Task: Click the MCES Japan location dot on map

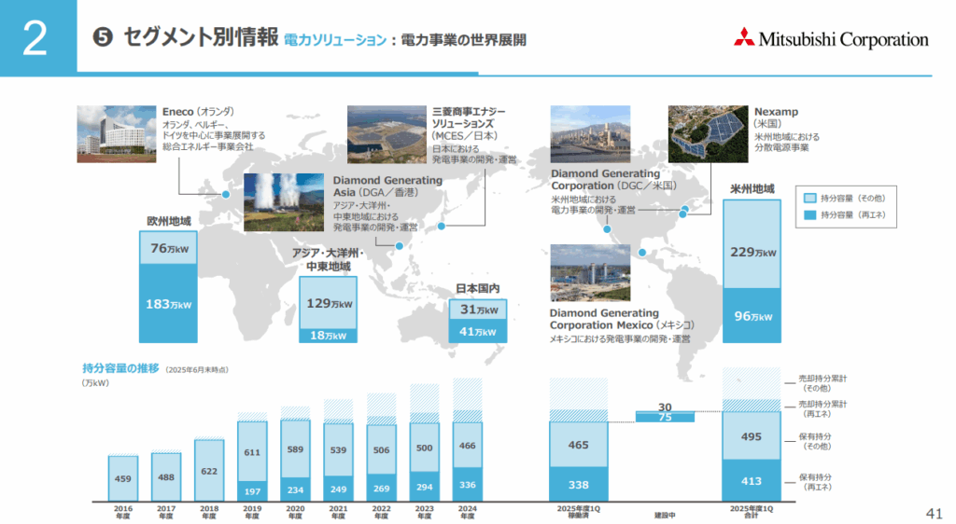Action: pyautogui.click(x=442, y=226)
